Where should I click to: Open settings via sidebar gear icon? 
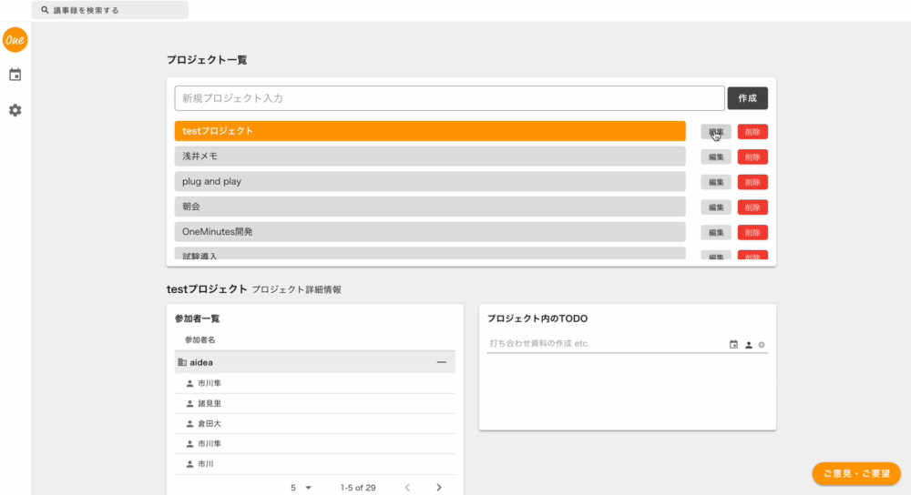(15, 110)
